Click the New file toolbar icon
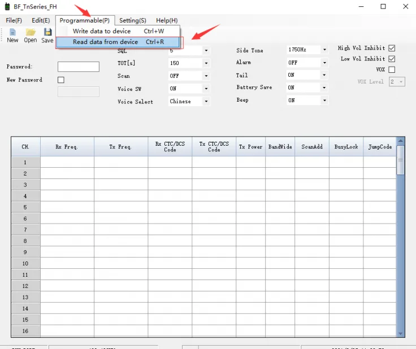The image size is (416, 349). tap(12, 33)
